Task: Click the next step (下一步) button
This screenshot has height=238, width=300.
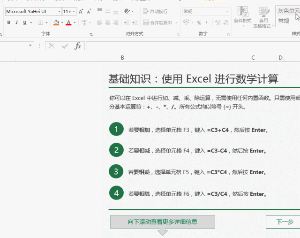Action: [283, 222]
